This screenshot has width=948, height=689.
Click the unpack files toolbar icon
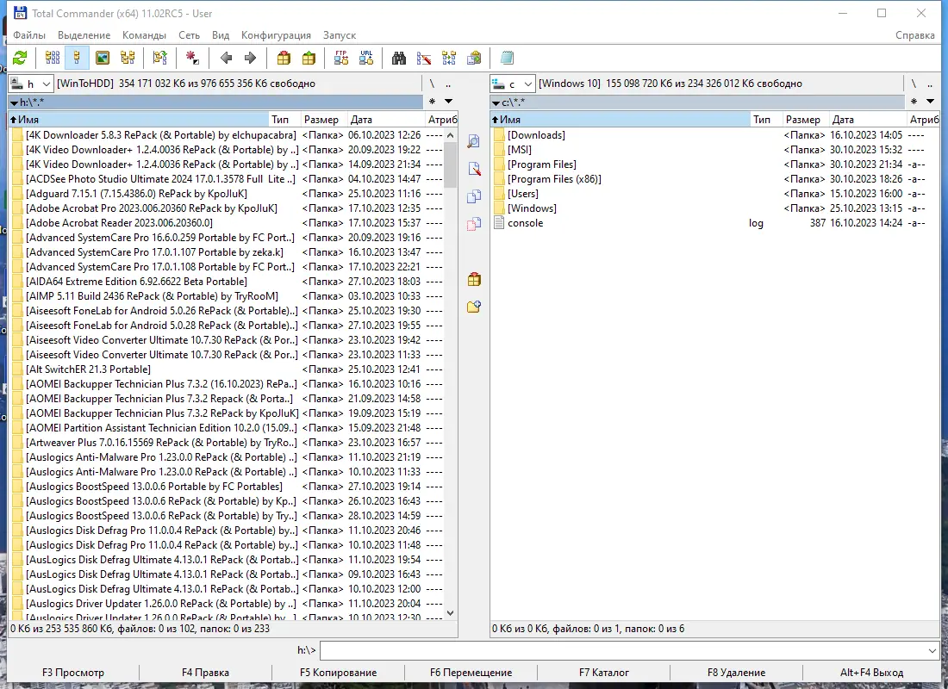pyautogui.click(x=309, y=58)
